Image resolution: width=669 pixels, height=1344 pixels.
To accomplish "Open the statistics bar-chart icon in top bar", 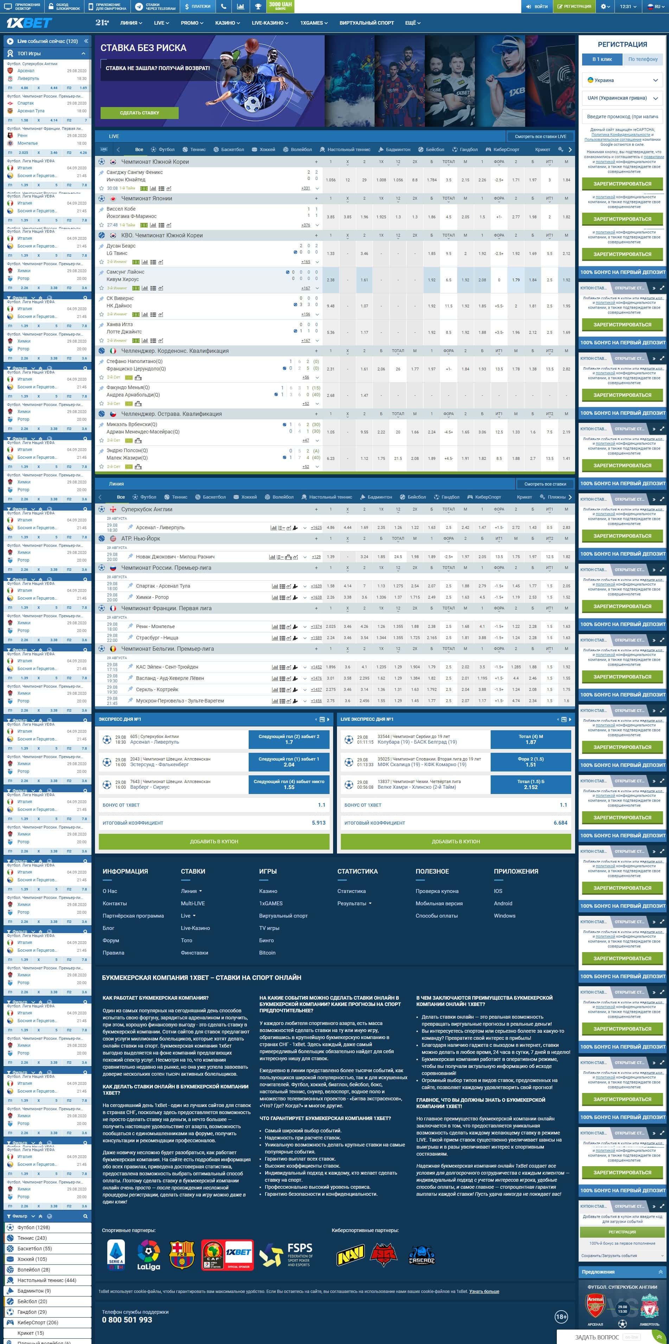I will (x=240, y=7).
